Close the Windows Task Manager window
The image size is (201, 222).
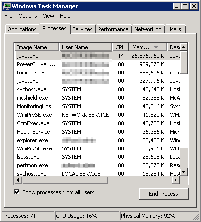[x=194, y=6]
